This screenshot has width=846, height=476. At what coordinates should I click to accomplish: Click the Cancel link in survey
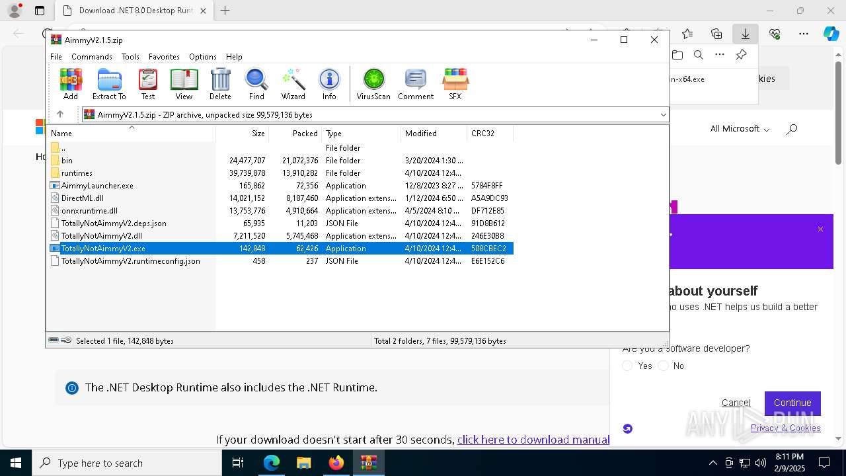point(736,403)
